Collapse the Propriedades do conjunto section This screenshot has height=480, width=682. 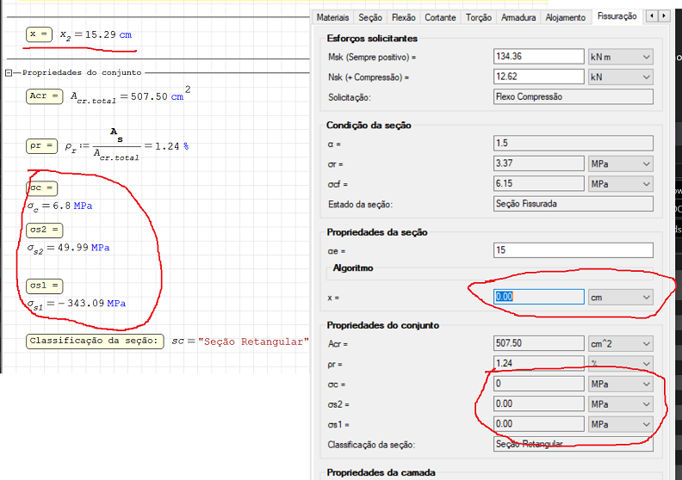[9, 73]
